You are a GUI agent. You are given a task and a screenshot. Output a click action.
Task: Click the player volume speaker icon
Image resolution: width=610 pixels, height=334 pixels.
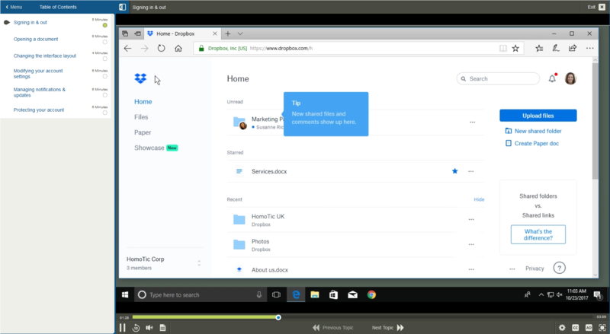[x=149, y=328]
